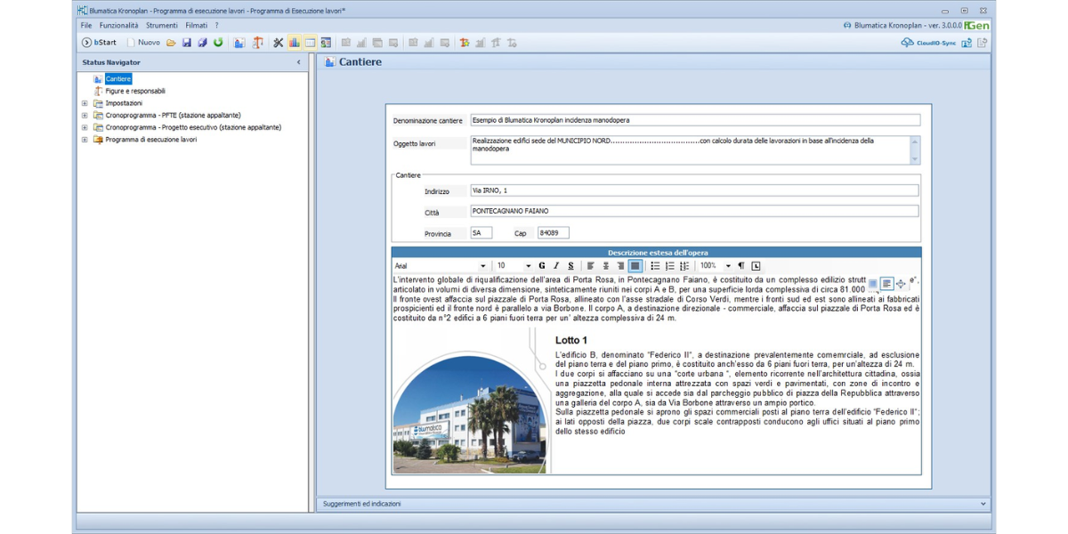Image resolution: width=1068 pixels, height=534 pixels.
Task: Click the bStart button in toolbar
Action: 99,43
